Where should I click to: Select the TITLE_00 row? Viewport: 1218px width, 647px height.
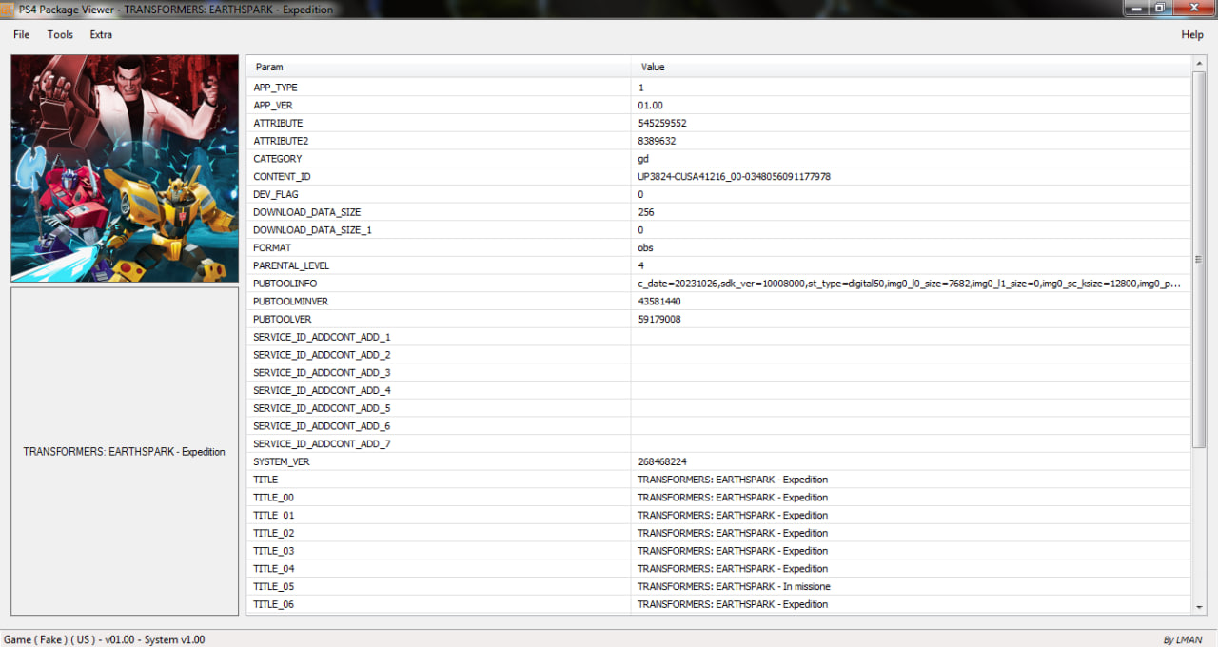click(x=718, y=498)
